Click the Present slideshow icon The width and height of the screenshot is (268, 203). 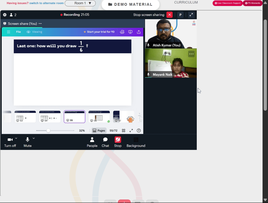131,32
